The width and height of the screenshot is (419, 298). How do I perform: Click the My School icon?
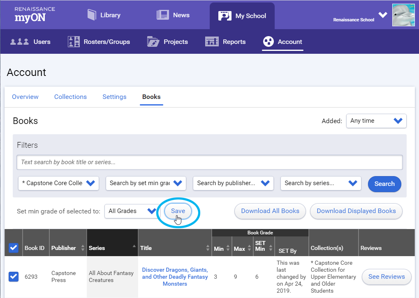point(225,16)
